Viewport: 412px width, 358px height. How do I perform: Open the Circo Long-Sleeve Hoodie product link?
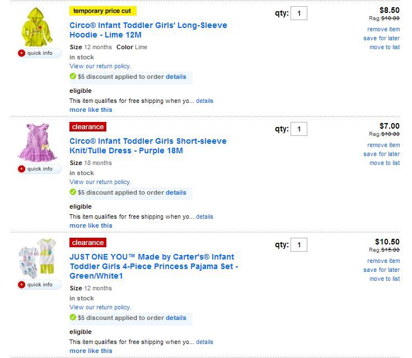click(x=148, y=30)
